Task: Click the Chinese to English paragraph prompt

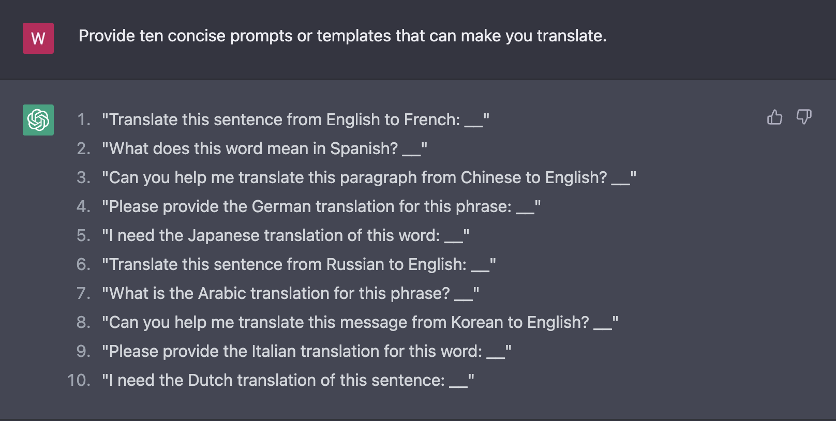Action: 369,177
